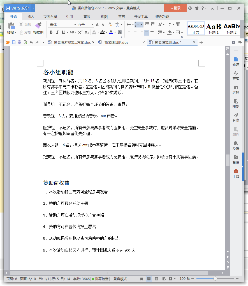The width and height of the screenshot is (248, 286).
Task: Toggle spell check (拼写检查) in status bar
Action: 100,279
